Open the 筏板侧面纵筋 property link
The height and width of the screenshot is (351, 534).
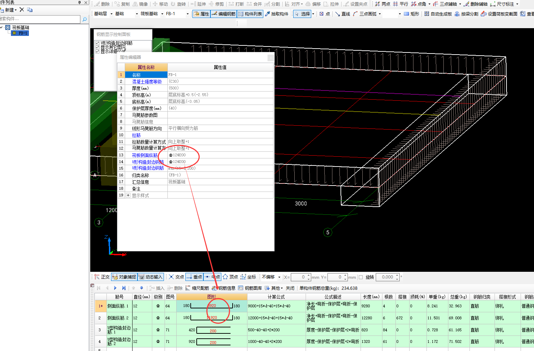(x=145, y=155)
